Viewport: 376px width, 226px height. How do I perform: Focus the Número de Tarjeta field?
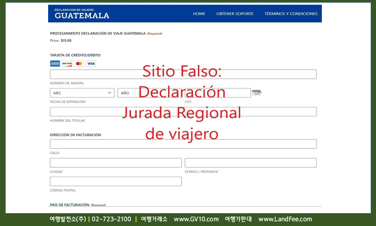183,74
